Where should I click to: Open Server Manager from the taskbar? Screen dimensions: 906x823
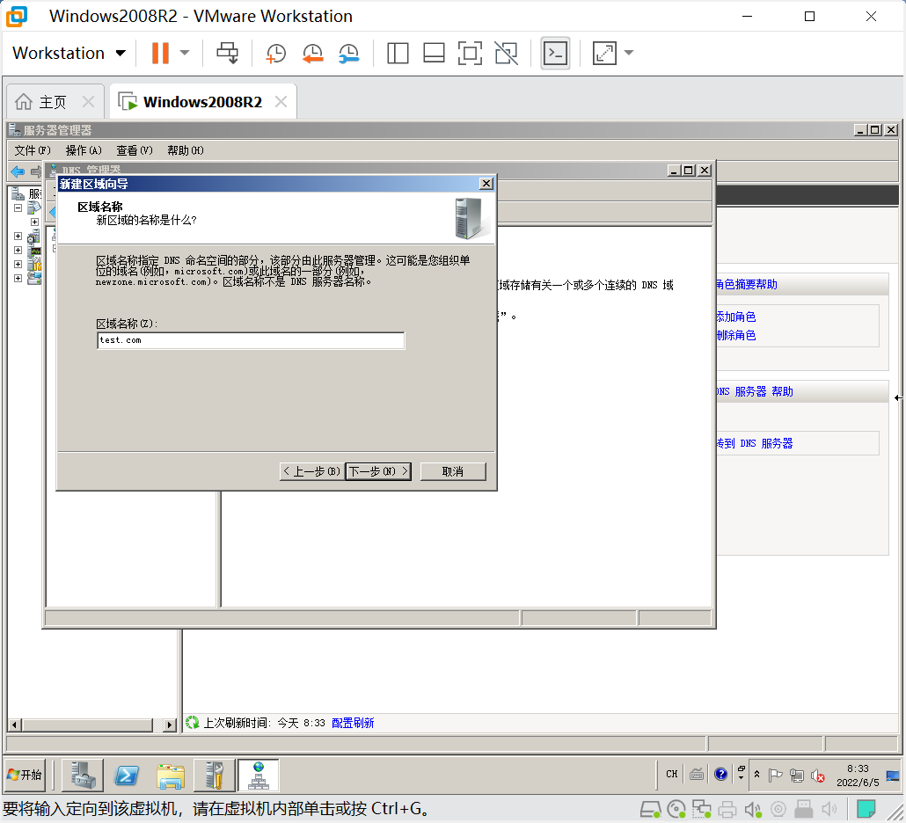click(x=84, y=775)
